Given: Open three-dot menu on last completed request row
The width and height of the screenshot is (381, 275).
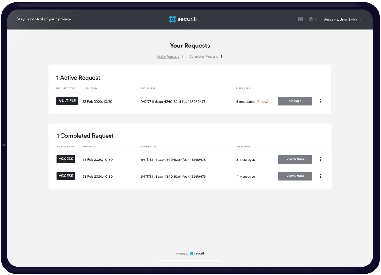Looking at the screenshot, I should pos(320,176).
